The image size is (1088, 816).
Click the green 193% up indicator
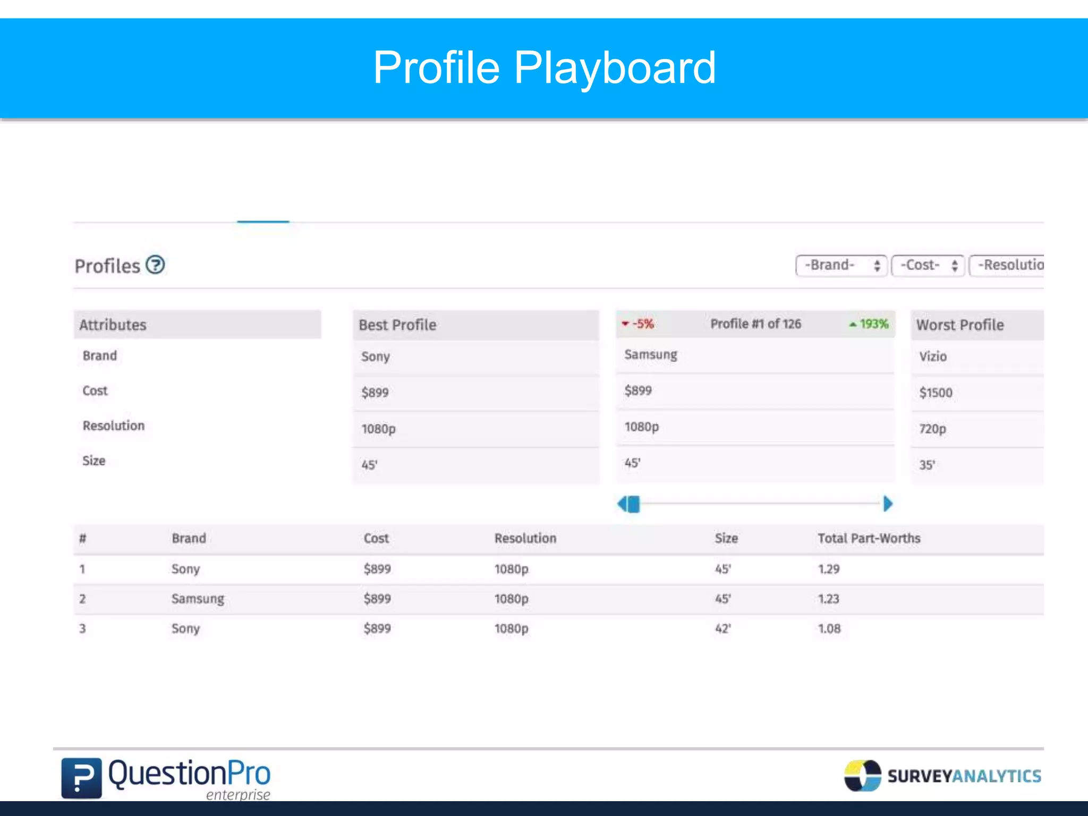click(x=869, y=324)
